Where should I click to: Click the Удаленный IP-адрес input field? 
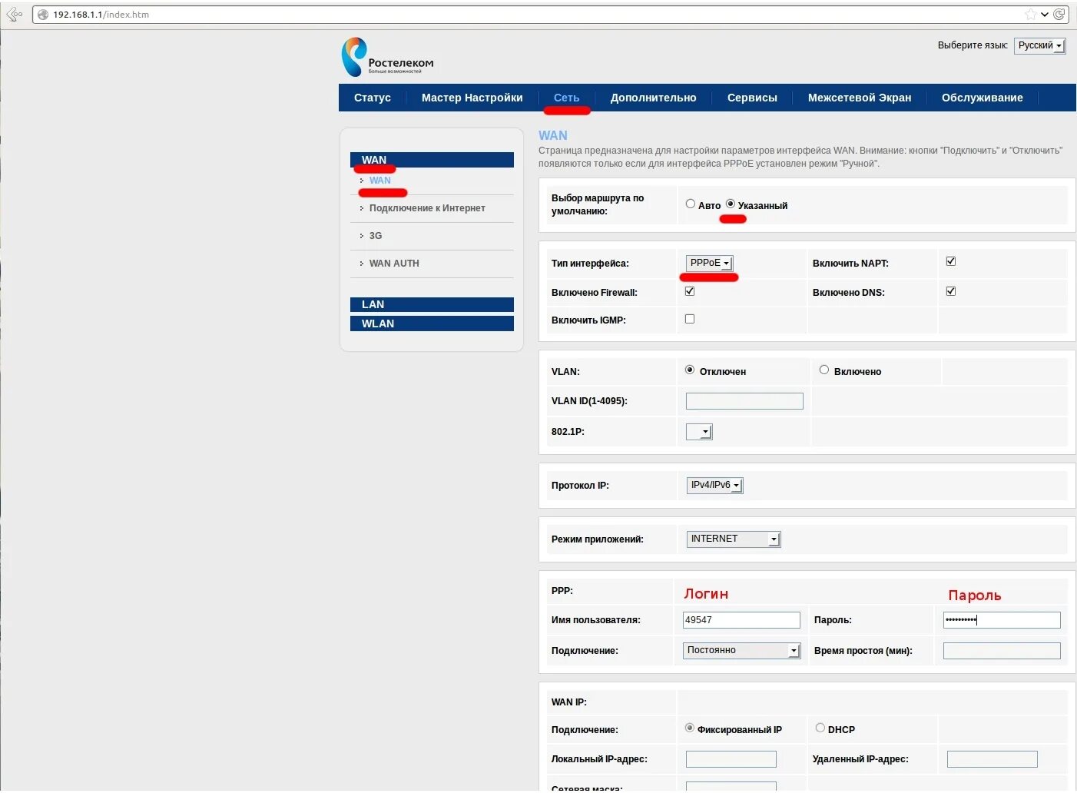[992, 759]
